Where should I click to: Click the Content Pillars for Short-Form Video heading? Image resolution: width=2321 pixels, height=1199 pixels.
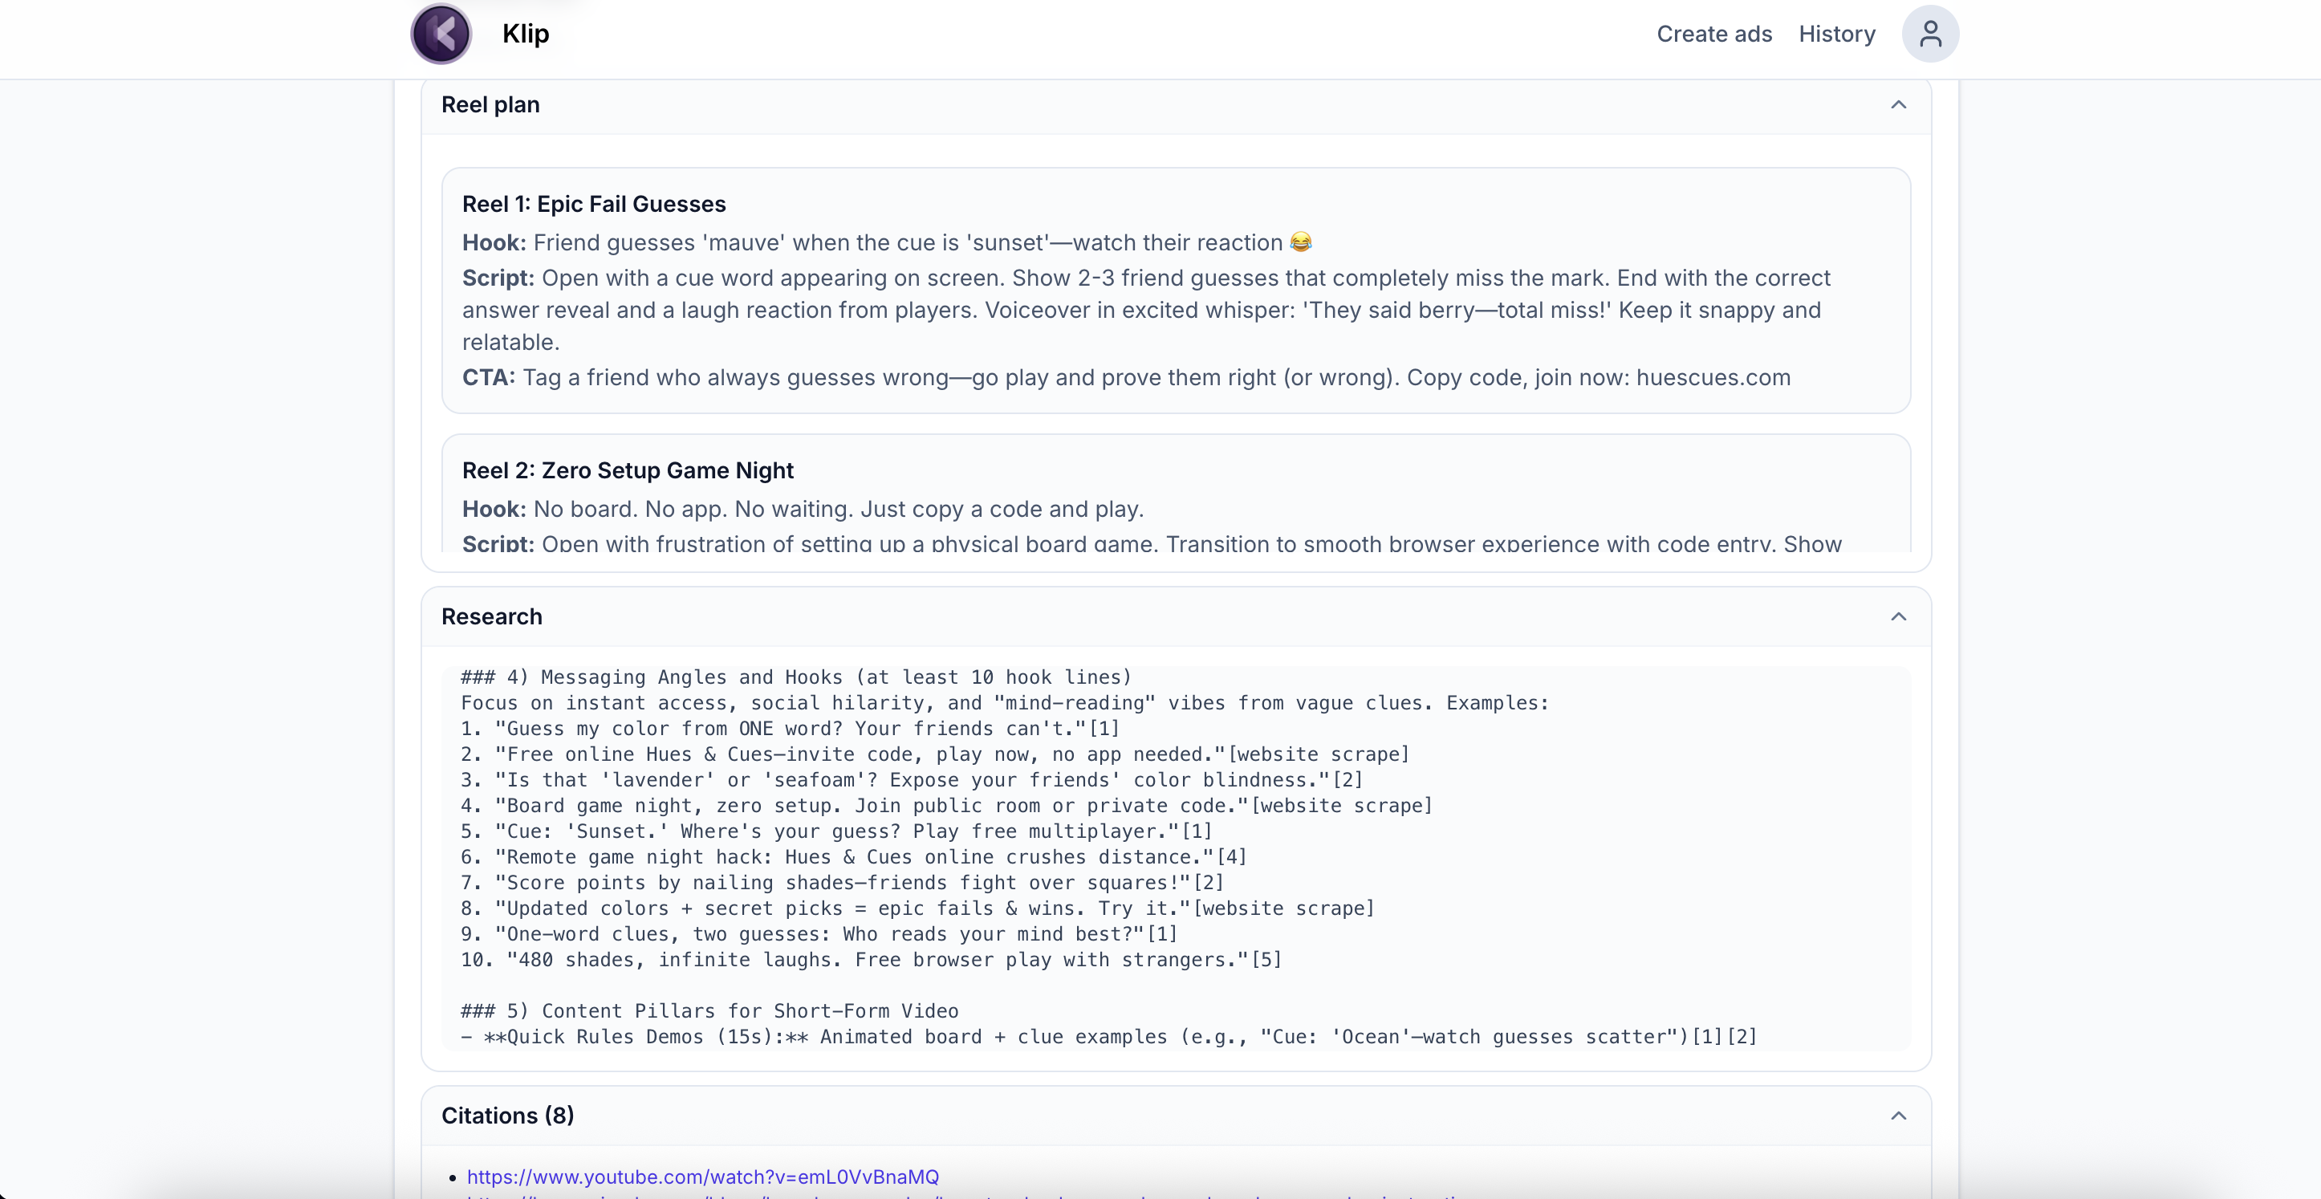click(x=709, y=1010)
